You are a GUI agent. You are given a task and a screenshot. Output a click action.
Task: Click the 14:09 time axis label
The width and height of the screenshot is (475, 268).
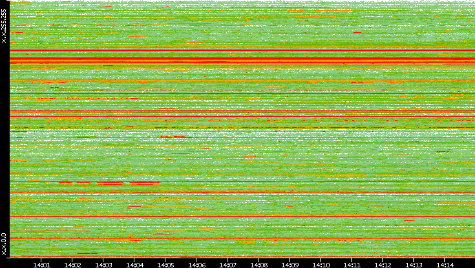coord(290,265)
